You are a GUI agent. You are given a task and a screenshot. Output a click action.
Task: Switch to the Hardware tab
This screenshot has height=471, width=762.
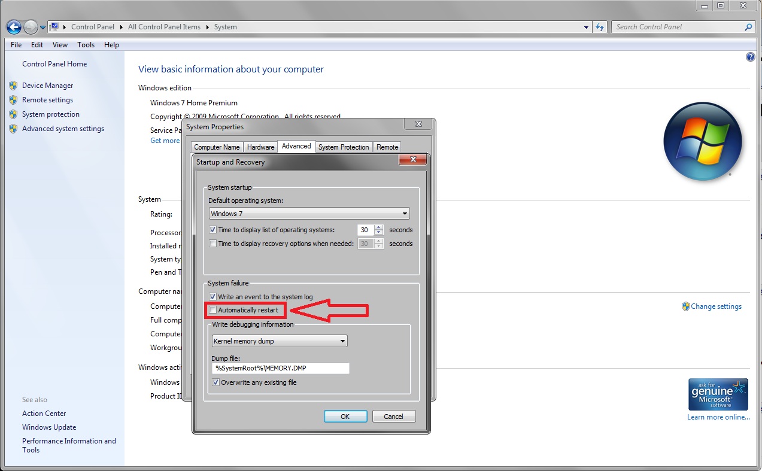[260, 147]
